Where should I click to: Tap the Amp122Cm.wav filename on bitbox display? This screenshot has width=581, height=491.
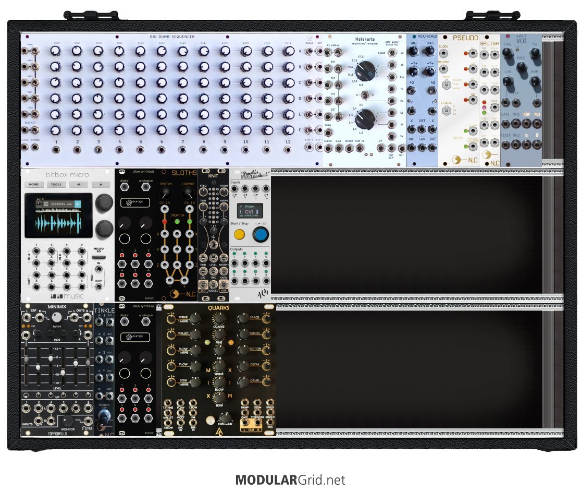tap(61, 204)
